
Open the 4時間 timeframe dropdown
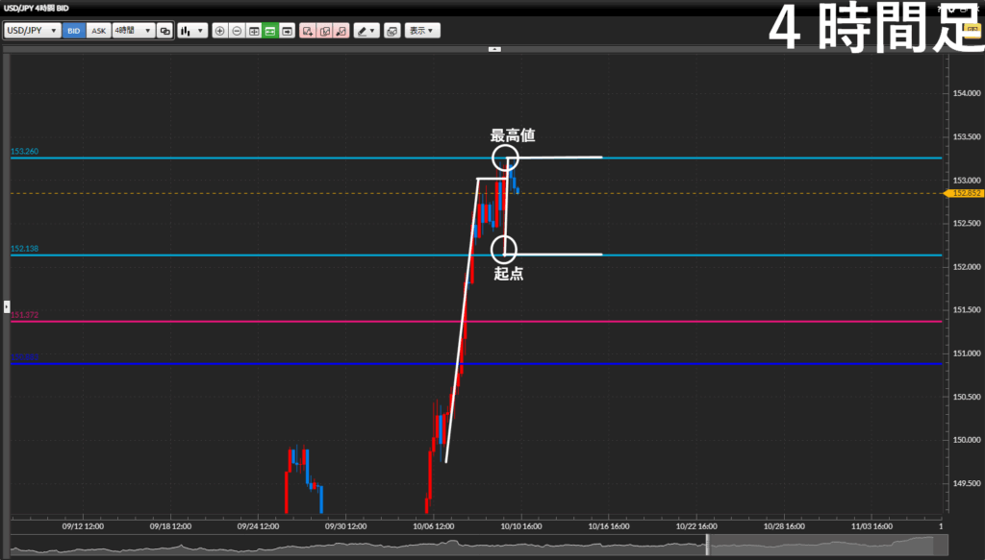(x=133, y=31)
